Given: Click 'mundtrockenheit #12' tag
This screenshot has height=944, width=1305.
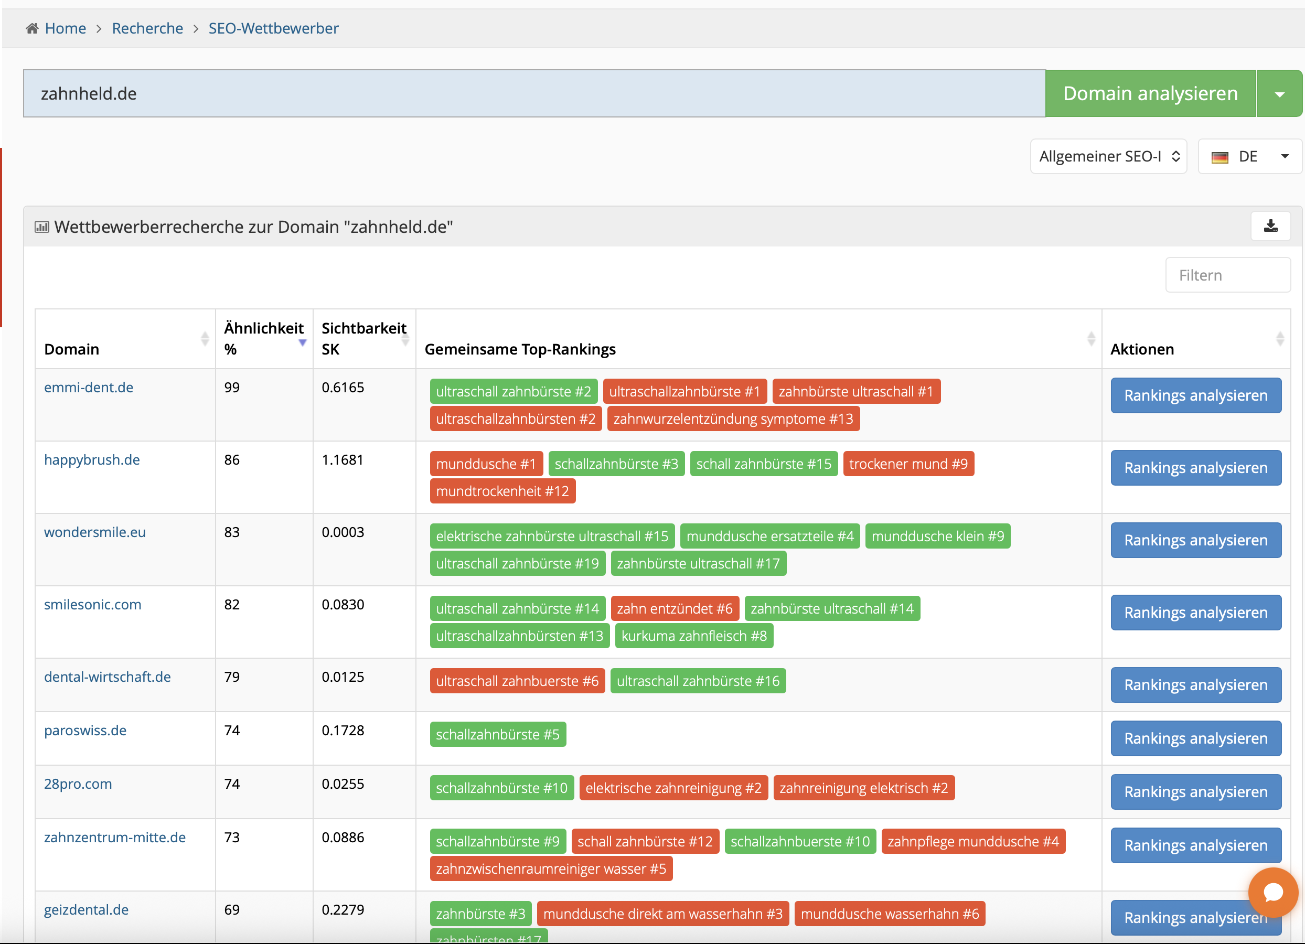Looking at the screenshot, I should [502, 492].
